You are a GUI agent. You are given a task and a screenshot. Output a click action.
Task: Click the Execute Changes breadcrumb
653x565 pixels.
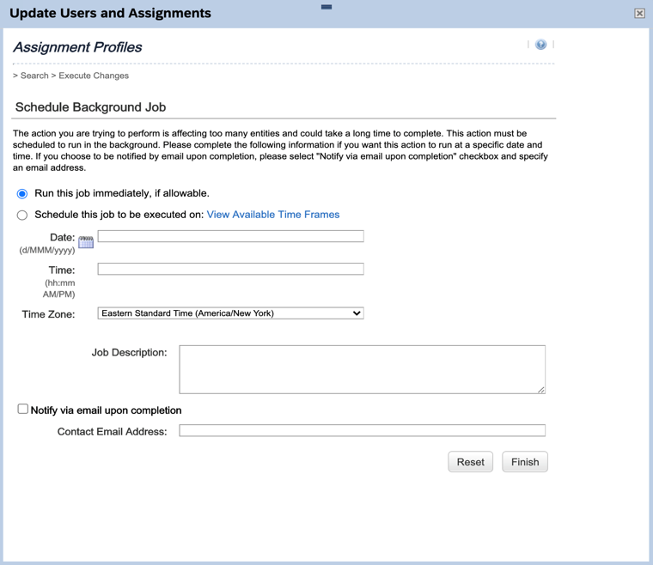(x=94, y=76)
